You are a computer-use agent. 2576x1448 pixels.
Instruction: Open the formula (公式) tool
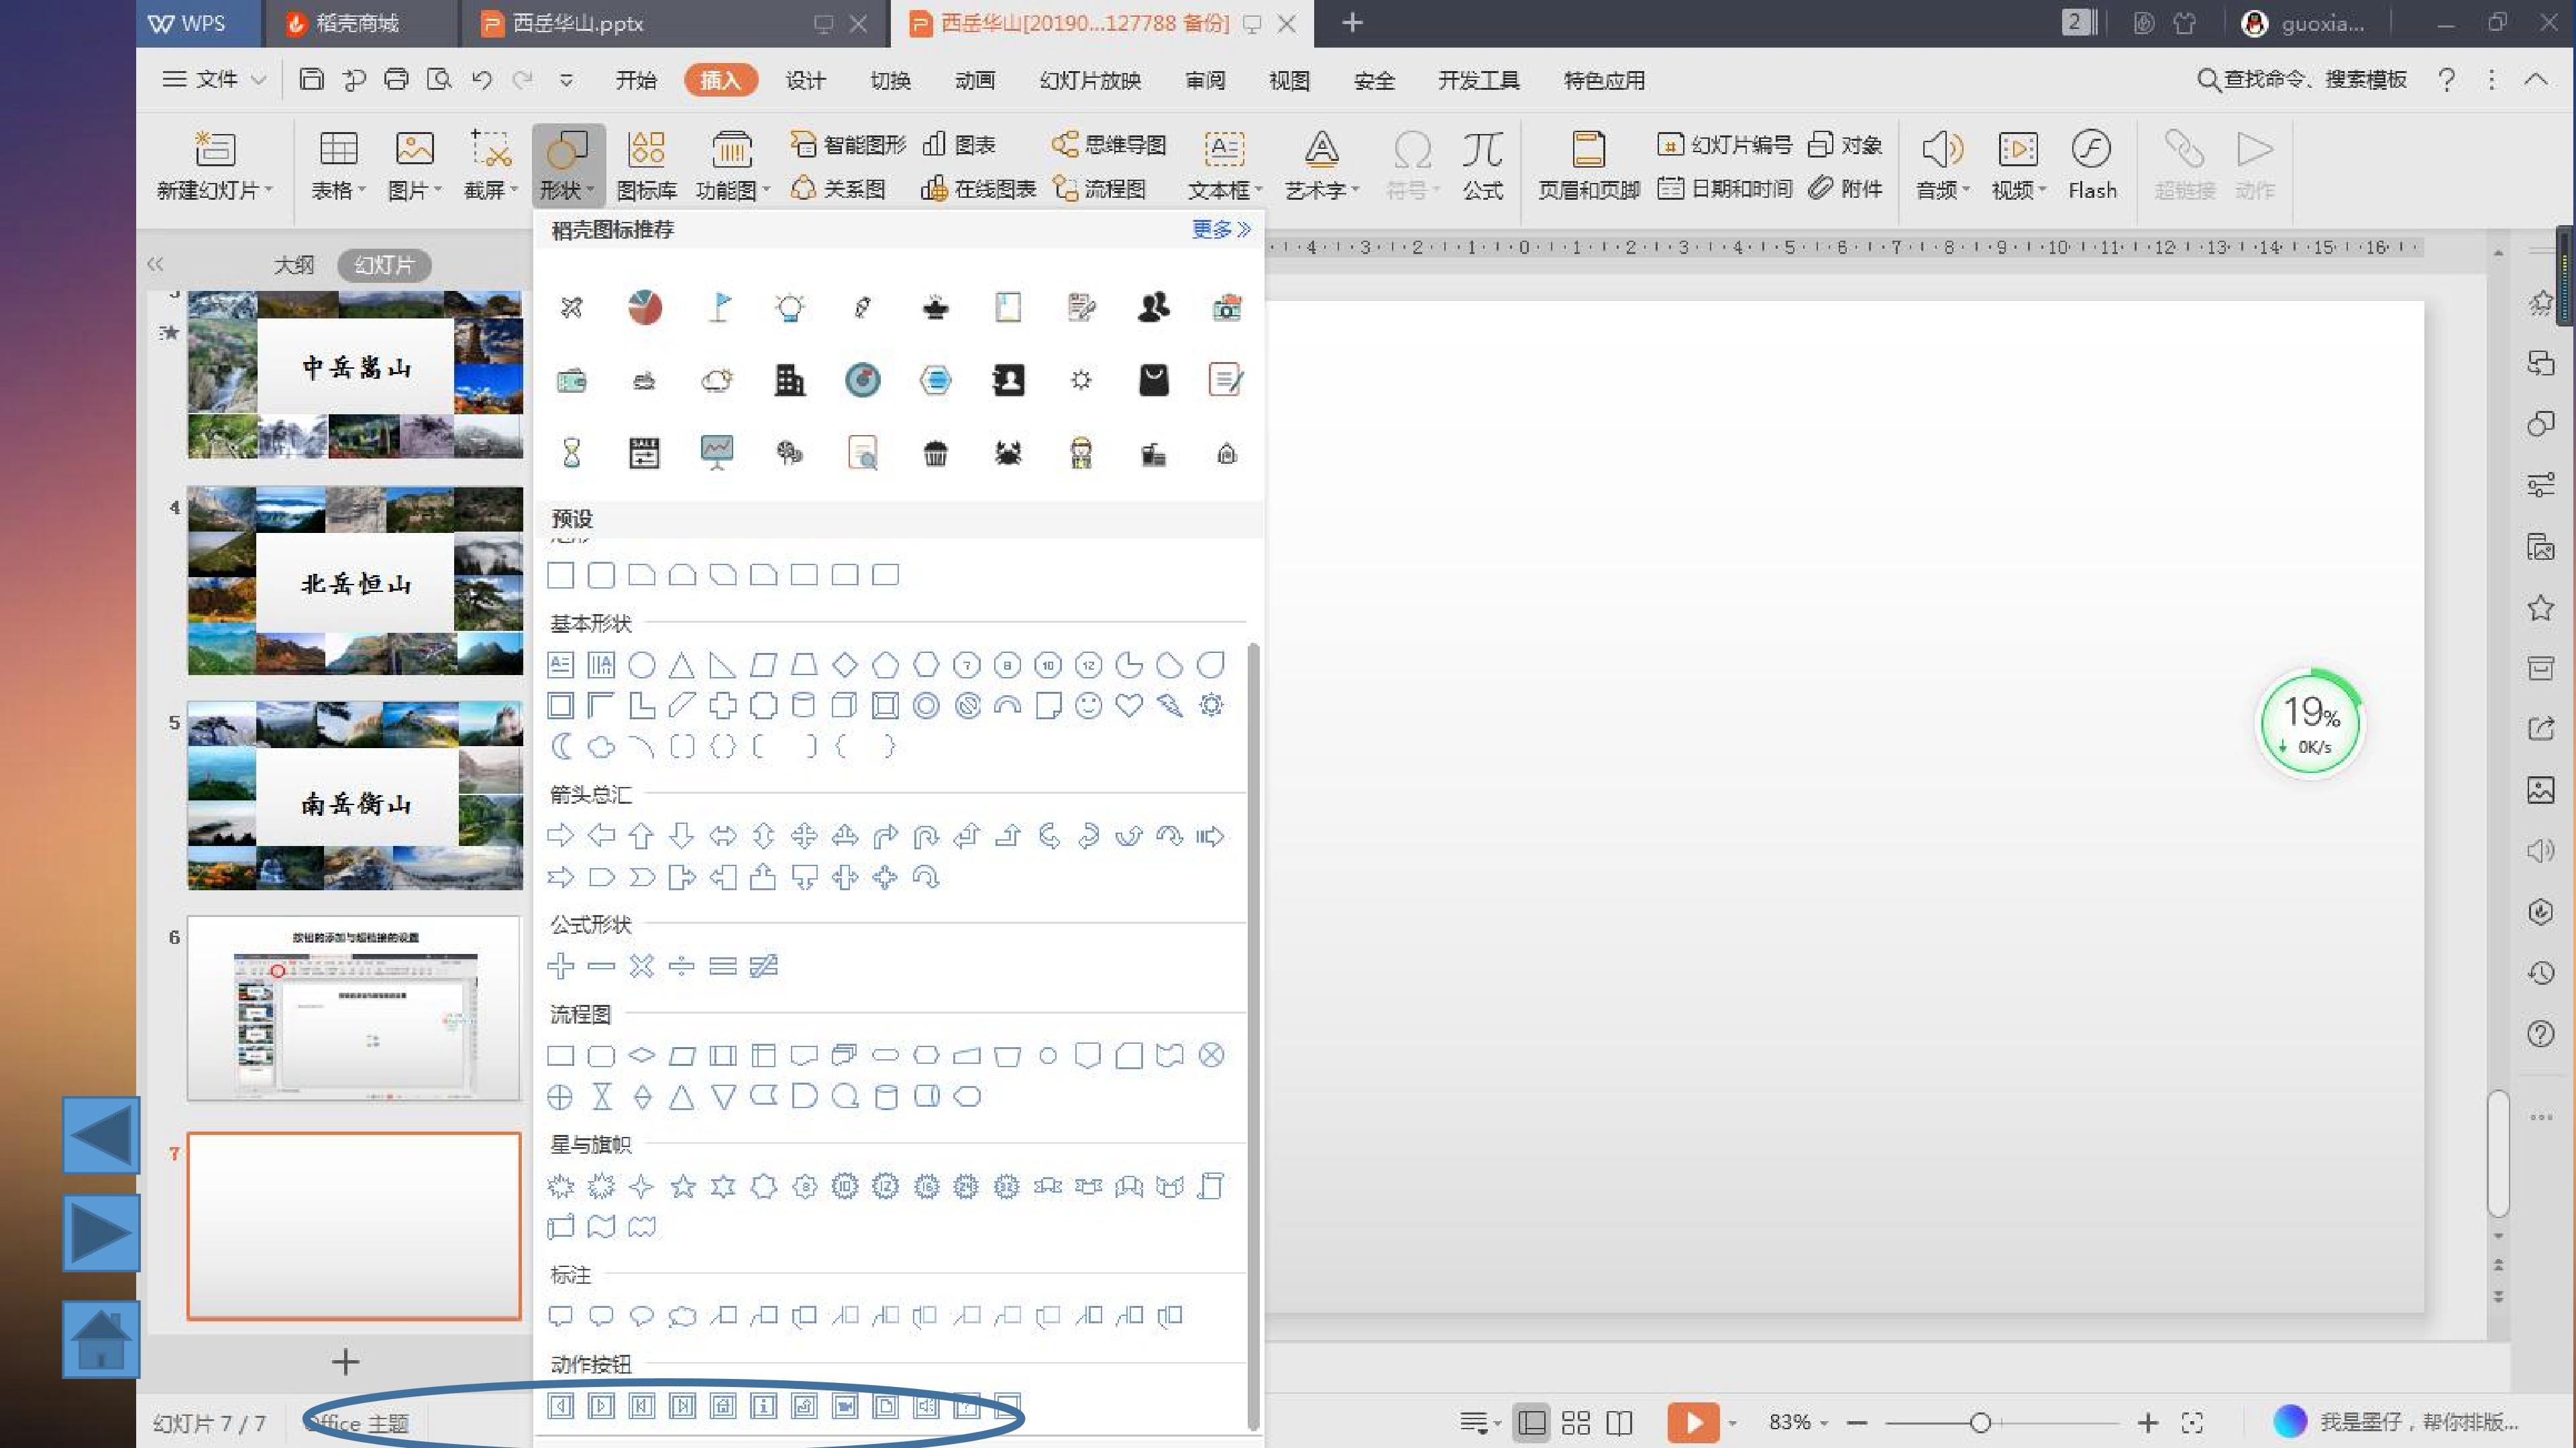click(x=1482, y=165)
